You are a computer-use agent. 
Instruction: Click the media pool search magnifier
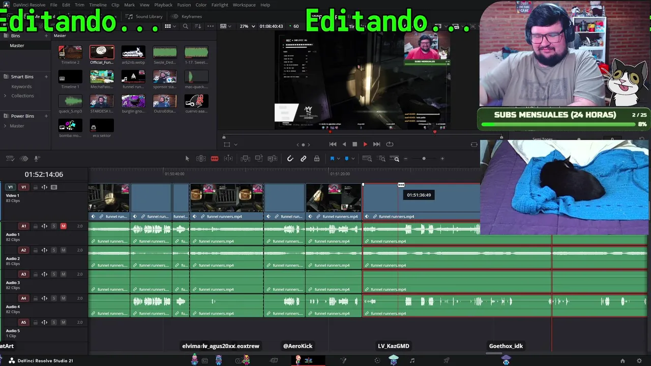click(x=186, y=26)
